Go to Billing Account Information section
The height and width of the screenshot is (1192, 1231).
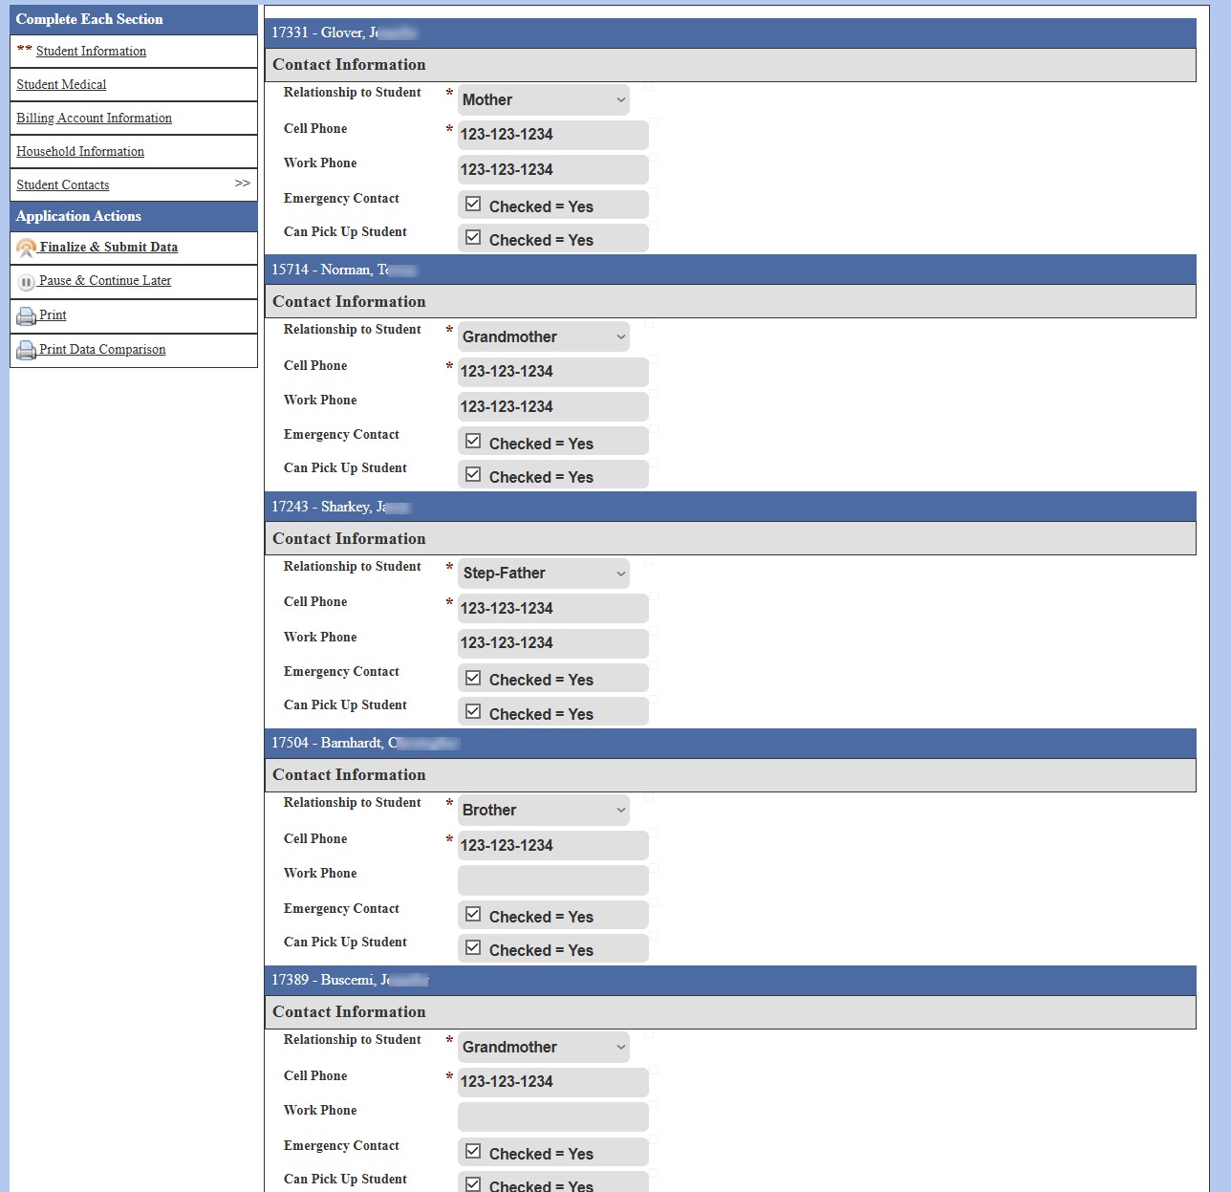tap(94, 118)
